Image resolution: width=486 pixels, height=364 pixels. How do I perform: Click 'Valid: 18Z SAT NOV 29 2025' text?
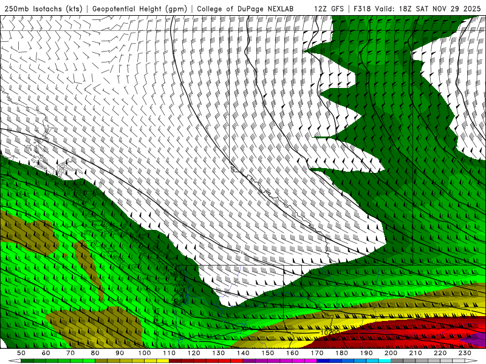tap(428, 8)
